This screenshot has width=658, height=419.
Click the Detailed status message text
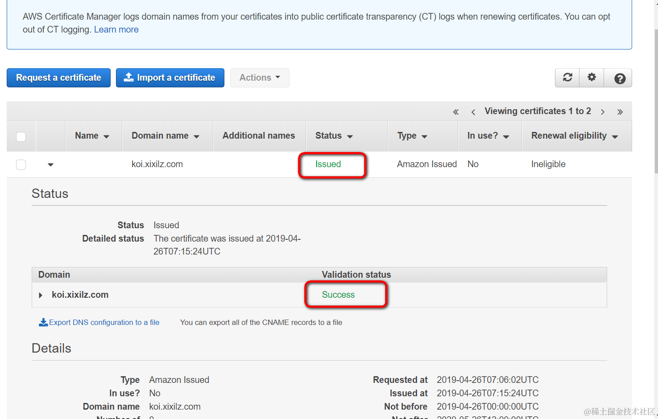(227, 245)
